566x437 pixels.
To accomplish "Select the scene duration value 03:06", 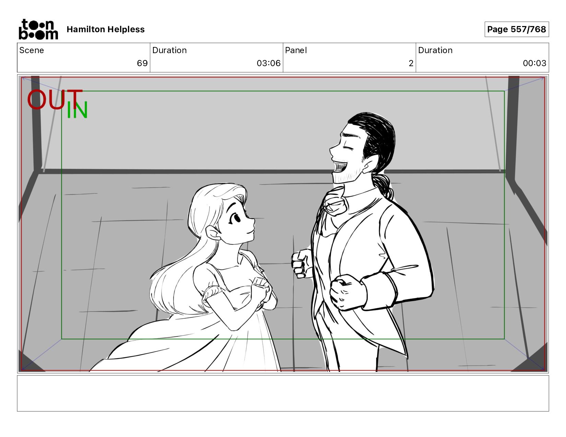I will 269,63.
